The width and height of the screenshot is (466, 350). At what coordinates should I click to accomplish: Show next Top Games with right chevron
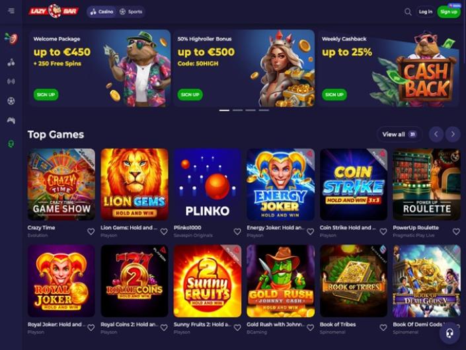[453, 135]
